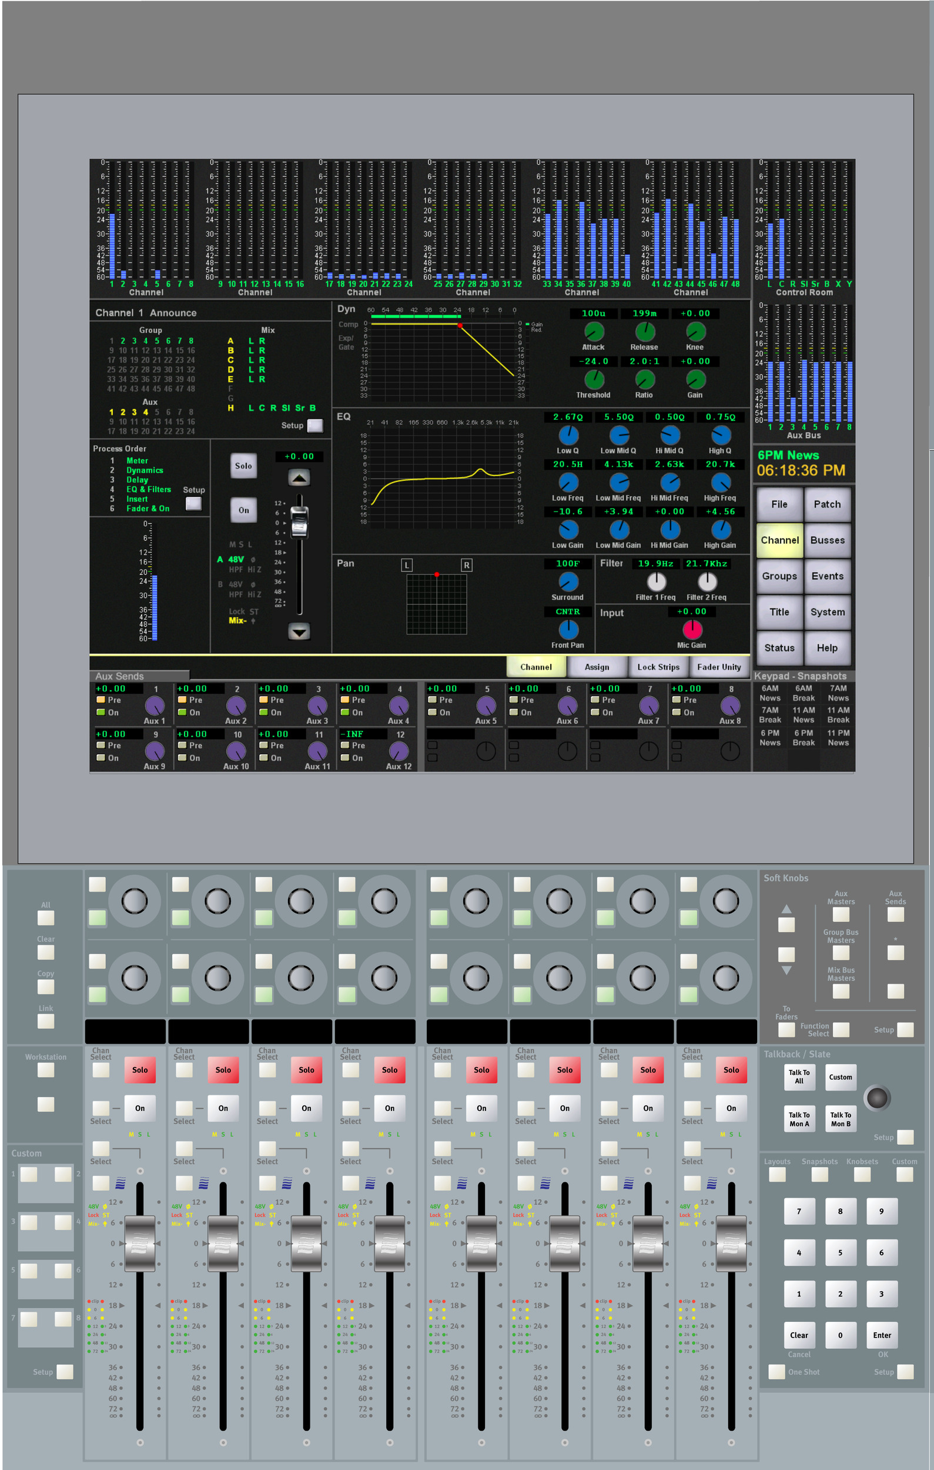The width and height of the screenshot is (934, 1470).
Task: Go to the Events page
Action: point(827,576)
